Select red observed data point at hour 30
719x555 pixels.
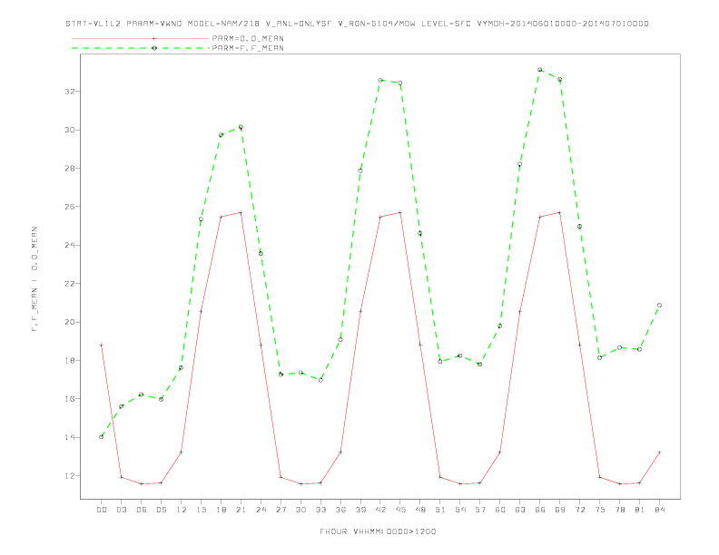(x=300, y=483)
